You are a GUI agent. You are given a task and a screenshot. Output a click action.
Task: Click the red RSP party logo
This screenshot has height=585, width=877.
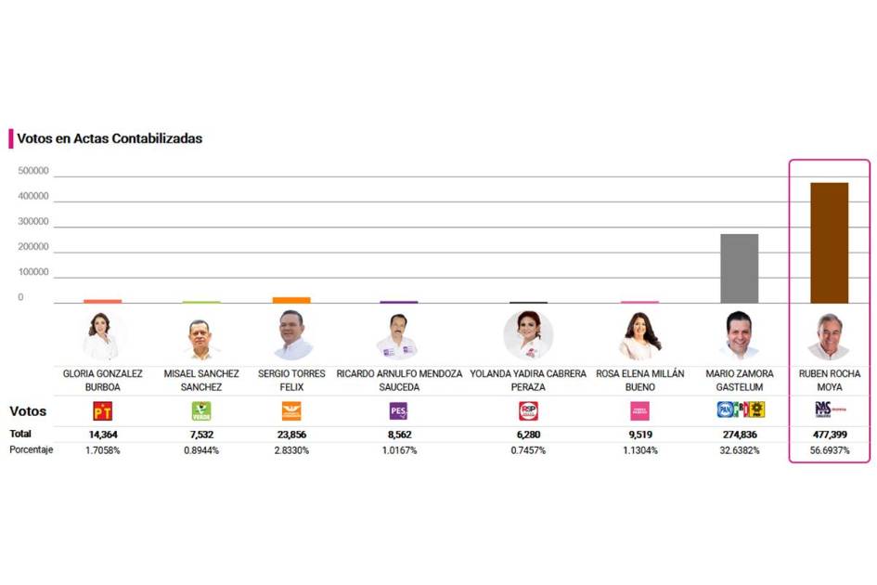point(528,410)
